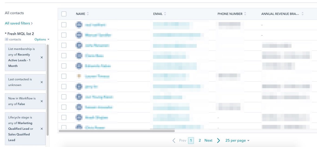Remove the Recently Active Leads list membership filter

point(41,57)
